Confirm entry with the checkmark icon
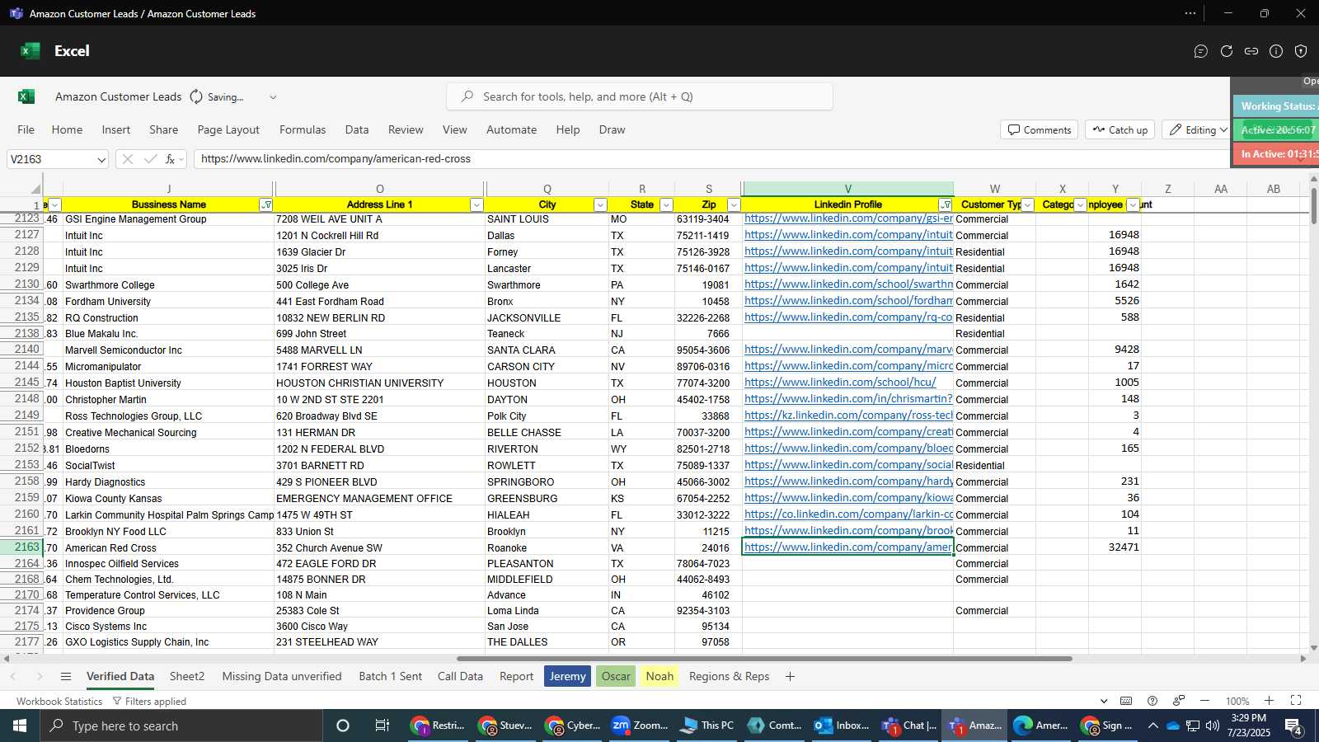 (150, 159)
